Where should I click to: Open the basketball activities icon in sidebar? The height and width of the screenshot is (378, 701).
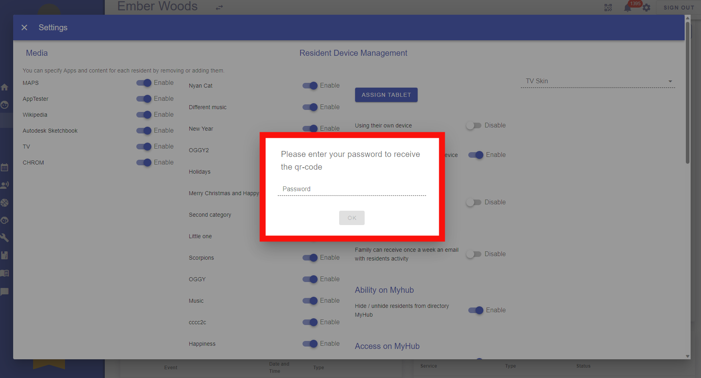(x=5, y=203)
